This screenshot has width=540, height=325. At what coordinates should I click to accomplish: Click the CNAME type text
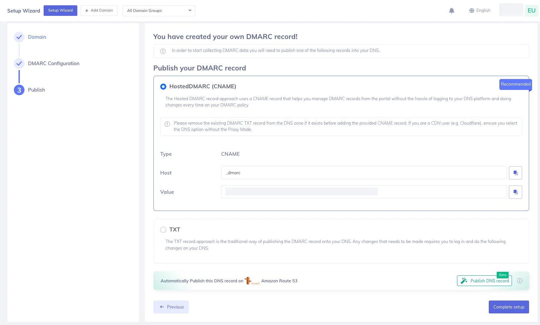tap(230, 154)
